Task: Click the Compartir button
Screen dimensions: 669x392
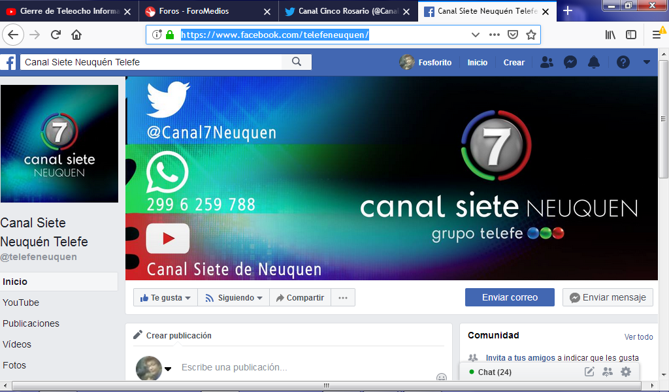Action: [x=300, y=297]
